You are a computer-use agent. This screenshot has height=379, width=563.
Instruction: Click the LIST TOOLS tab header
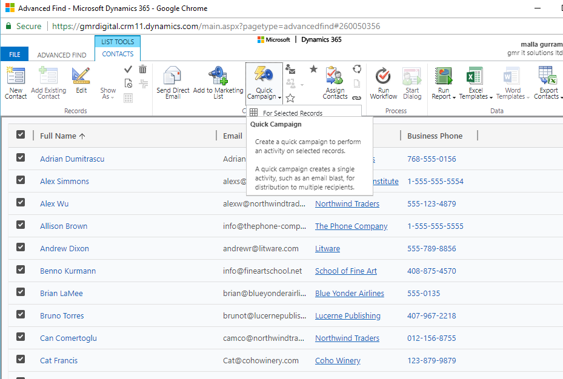tap(118, 42)
